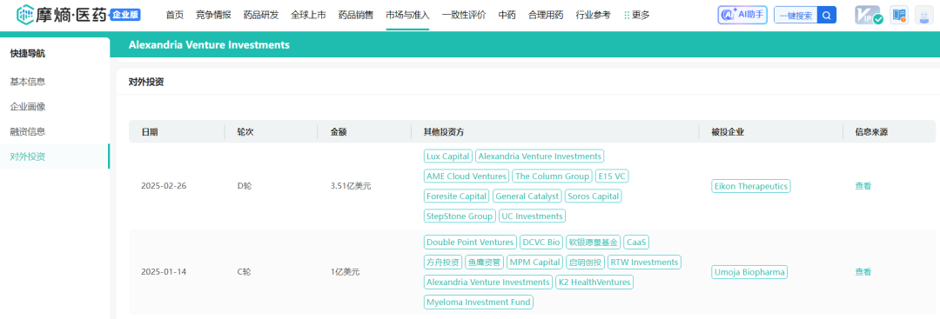Open General Catalyst tag

pyautogui.click(x=527, y=196)
